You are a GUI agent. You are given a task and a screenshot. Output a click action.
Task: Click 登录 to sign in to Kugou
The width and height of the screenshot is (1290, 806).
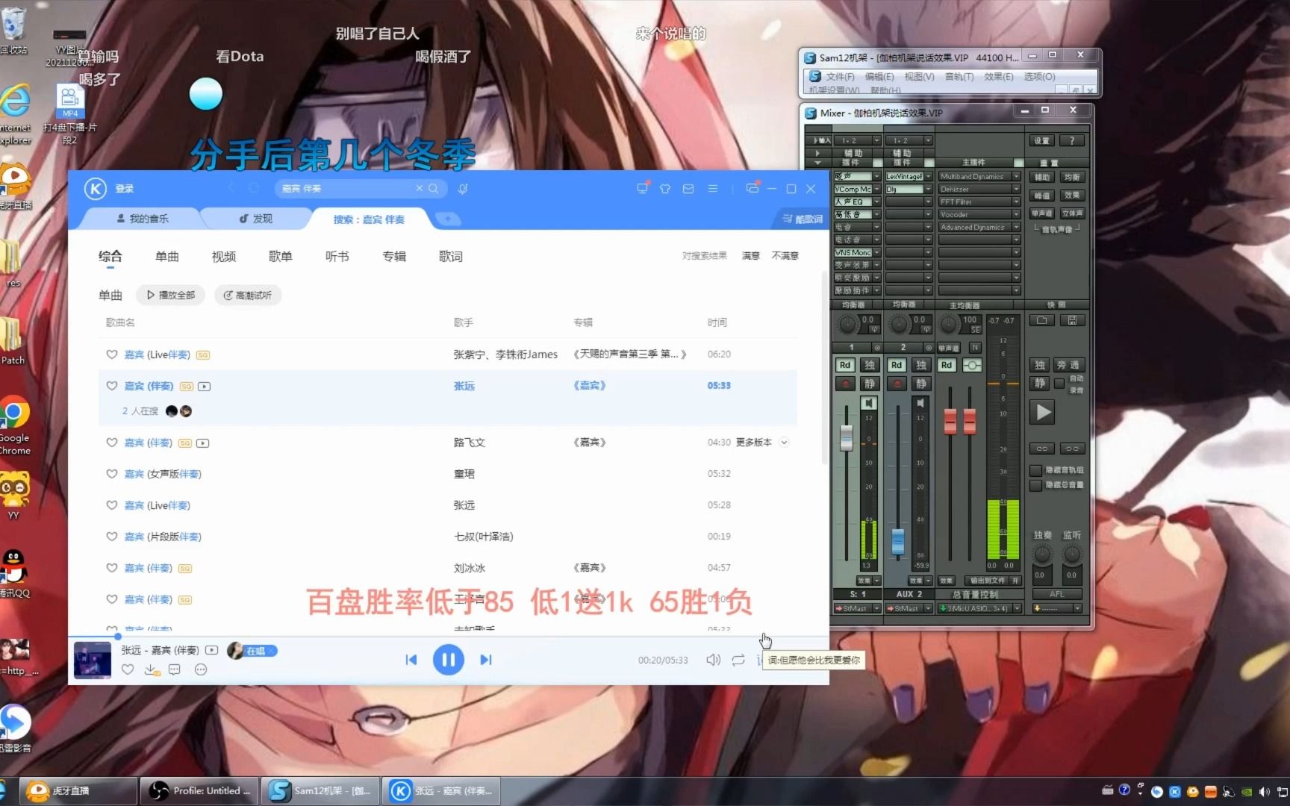[125, 189]
